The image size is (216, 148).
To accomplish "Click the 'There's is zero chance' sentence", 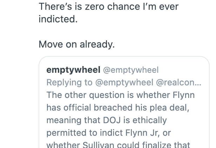I will 109,6.
